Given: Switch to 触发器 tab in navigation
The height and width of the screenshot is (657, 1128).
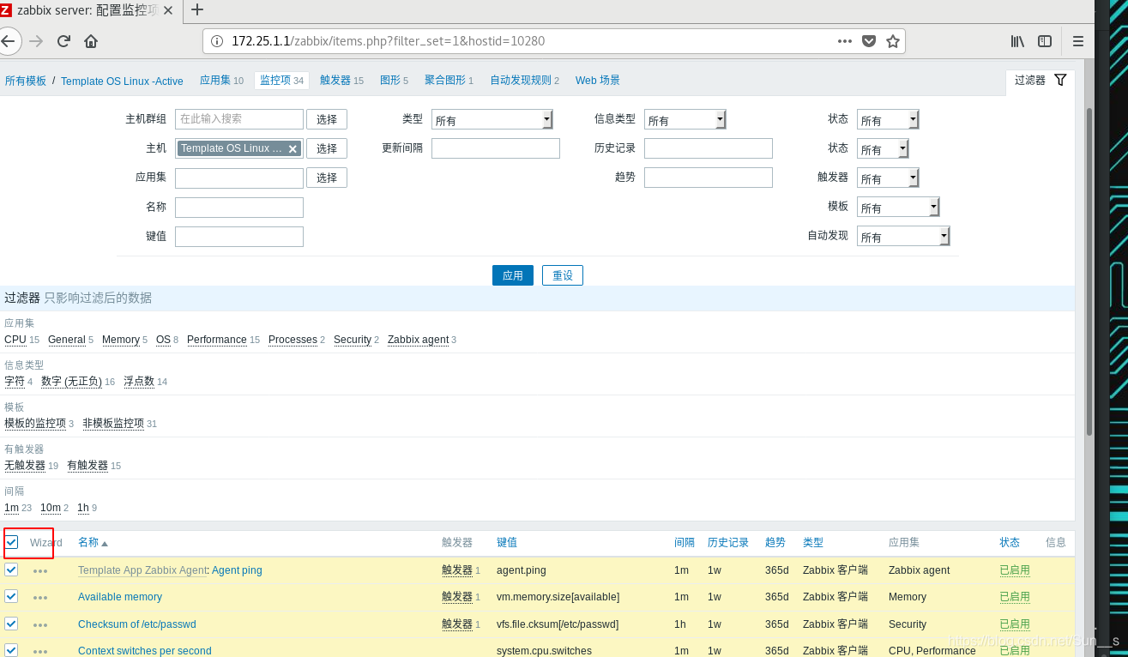Looking at the screenshot, I should coord(341,80).
